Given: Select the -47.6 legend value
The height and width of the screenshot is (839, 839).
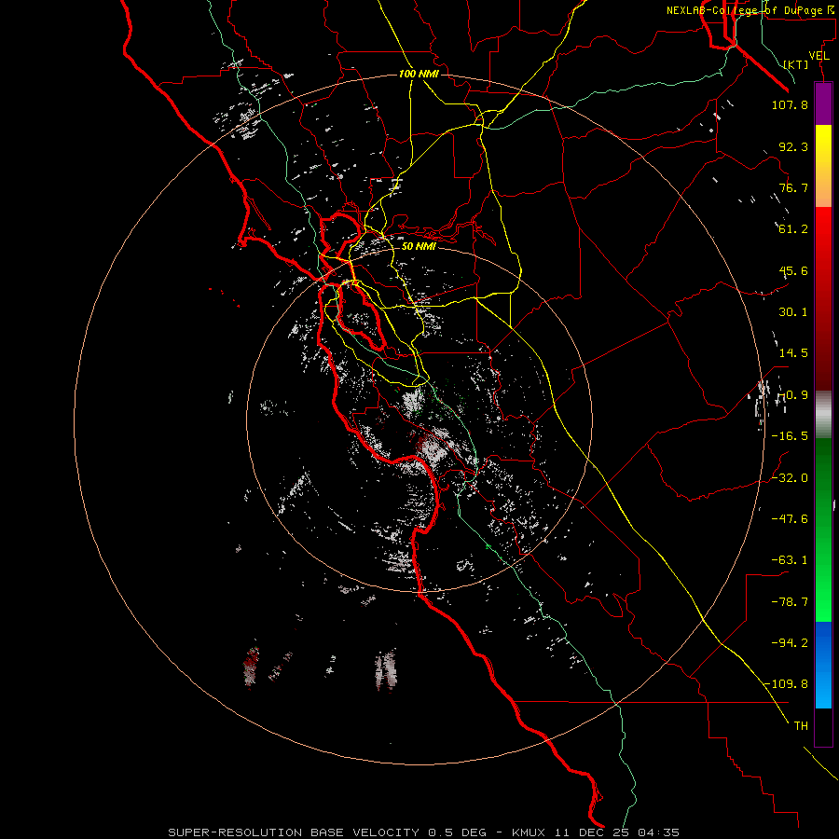Looking at the screenshot, I should pyautogui.click(x=790, y=519).
